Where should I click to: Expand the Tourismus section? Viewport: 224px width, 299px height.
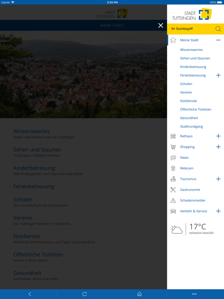coord(218,179)
